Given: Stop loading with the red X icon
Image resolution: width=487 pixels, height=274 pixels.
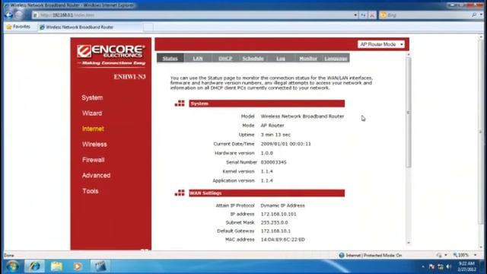Looking at the screenshot, I should [372, 15].
